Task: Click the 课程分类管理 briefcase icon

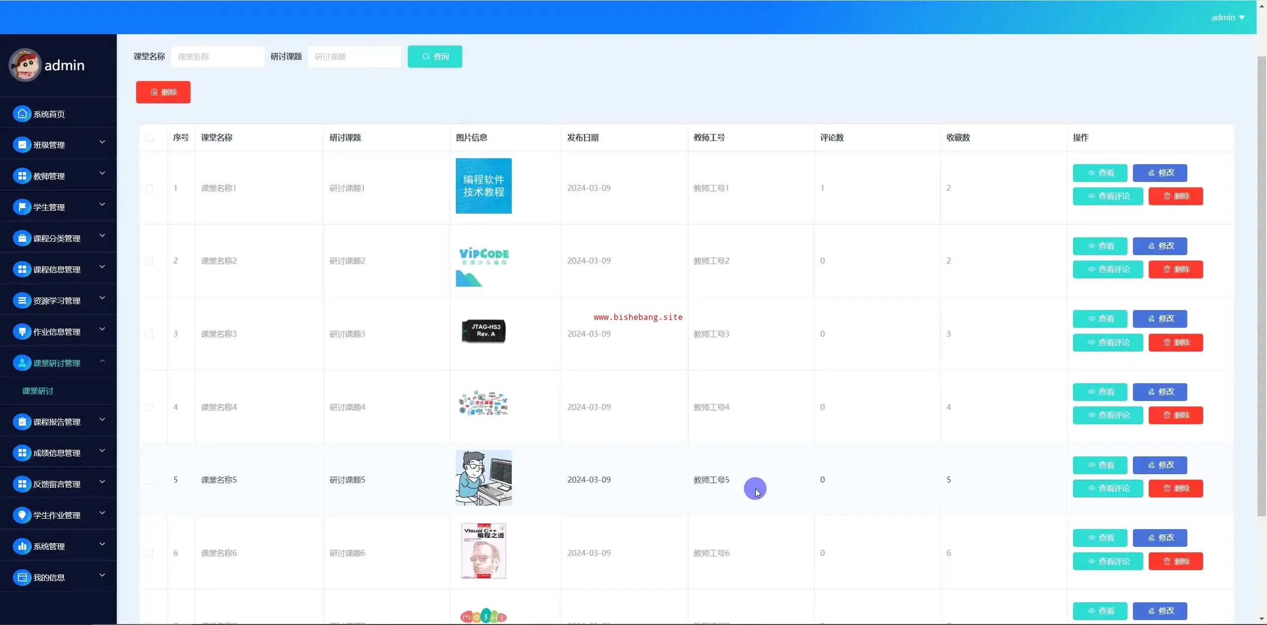Action: pos(22,238)
